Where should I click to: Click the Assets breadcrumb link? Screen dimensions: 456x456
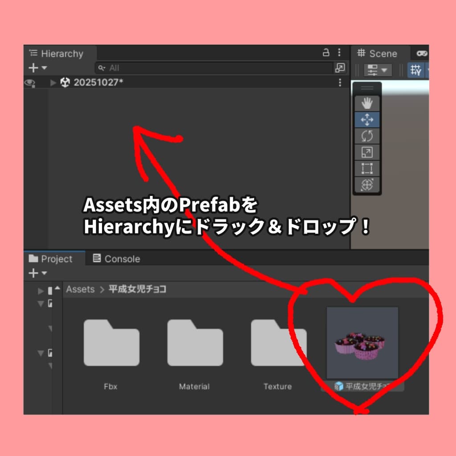click(x=80, y=289)
